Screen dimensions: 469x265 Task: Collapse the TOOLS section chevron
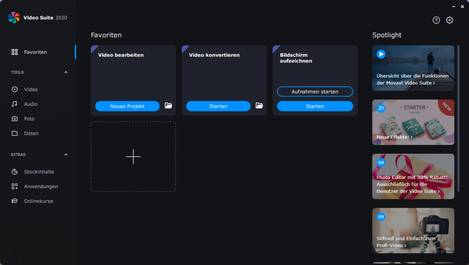point(66,72)
